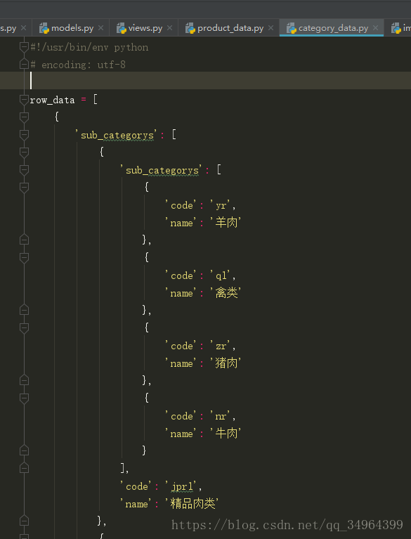Click the row_data variable name
Image resolution: width=411 pixels, height=539 pixels.
point(52,100)
